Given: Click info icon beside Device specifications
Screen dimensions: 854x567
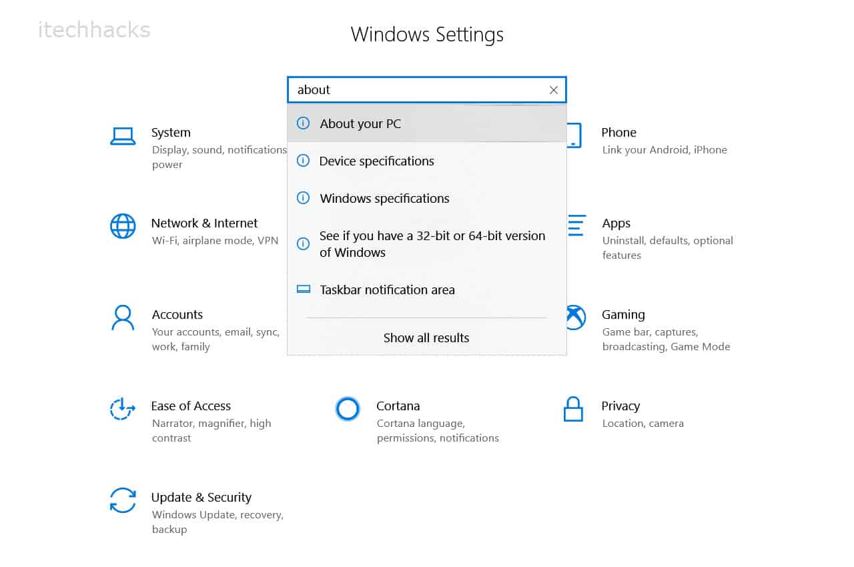Looking at the screenshot, I should coord(303,161).
